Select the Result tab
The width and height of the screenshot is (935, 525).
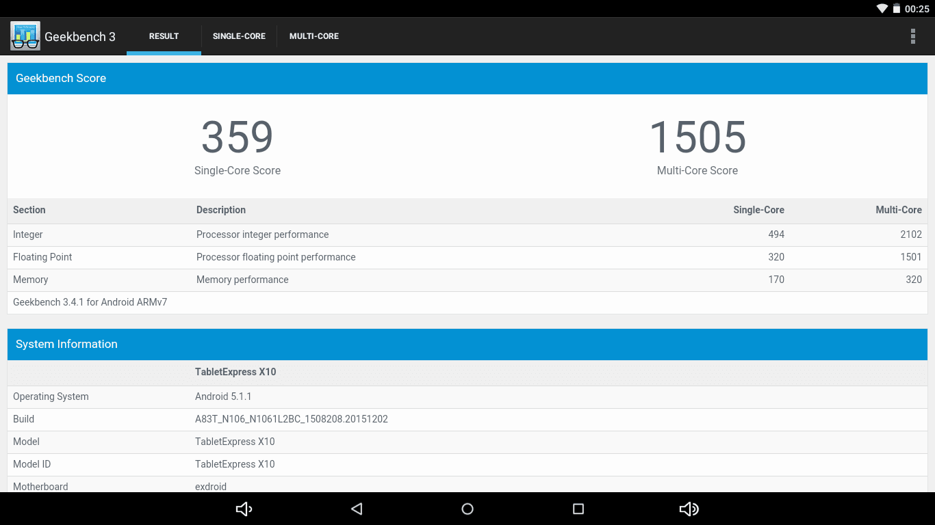coord(164,36)
